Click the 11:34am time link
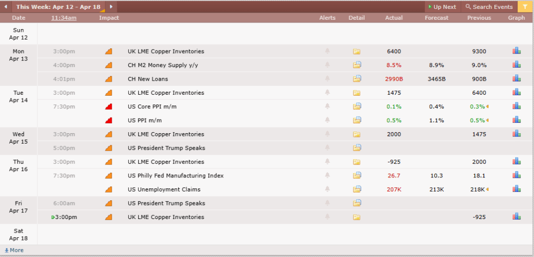The width and height of the screenshot is (534, 257). tap(64, 18)
